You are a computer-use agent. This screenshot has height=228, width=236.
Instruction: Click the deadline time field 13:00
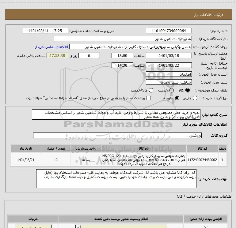click(x=122, y=55)
